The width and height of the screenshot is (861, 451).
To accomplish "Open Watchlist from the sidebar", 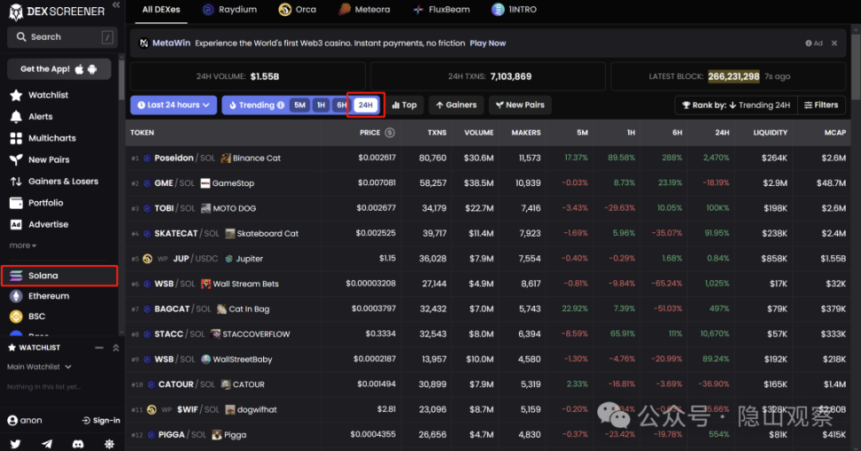I will pos(40,95).
